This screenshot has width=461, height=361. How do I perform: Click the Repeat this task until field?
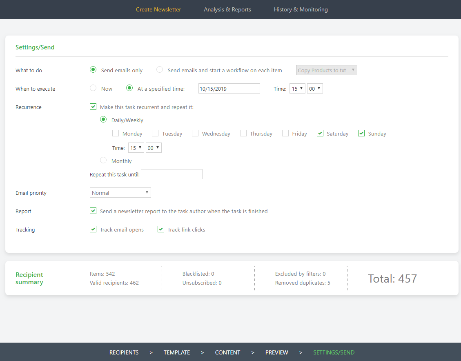(x=171, y=174)
